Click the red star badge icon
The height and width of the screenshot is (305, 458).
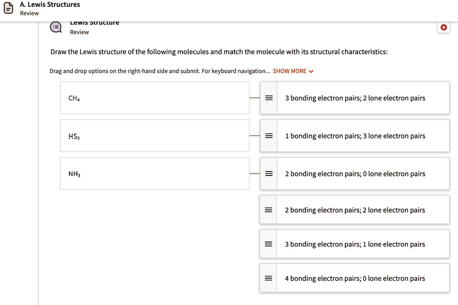(444, 27)
